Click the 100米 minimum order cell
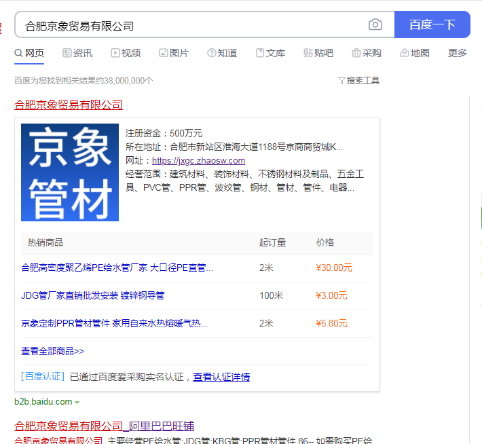 [x=271, y=295]
